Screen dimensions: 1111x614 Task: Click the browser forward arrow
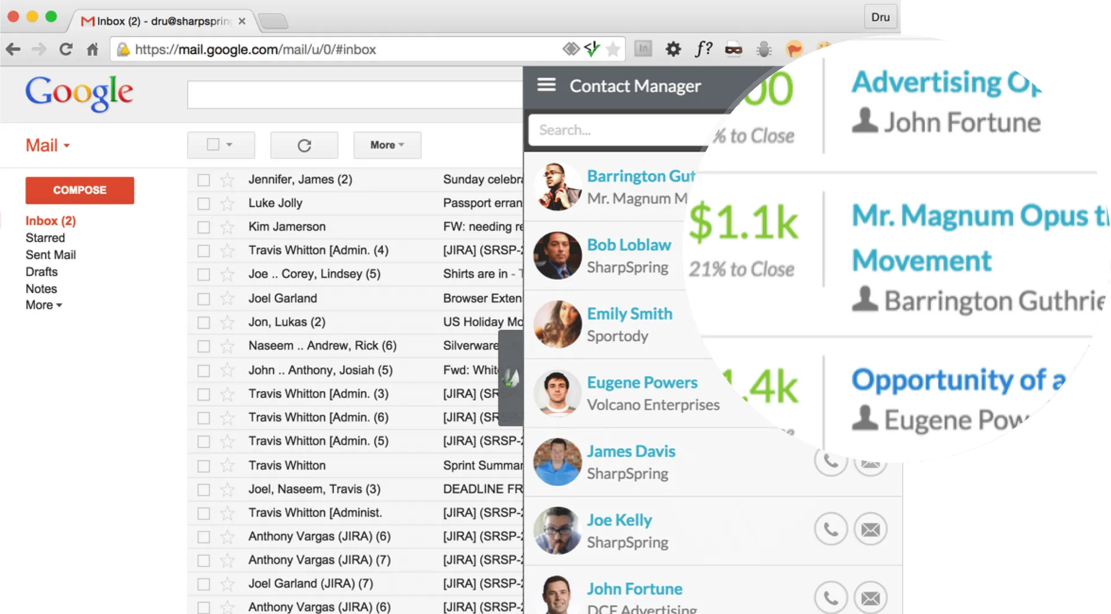[39, 50]
